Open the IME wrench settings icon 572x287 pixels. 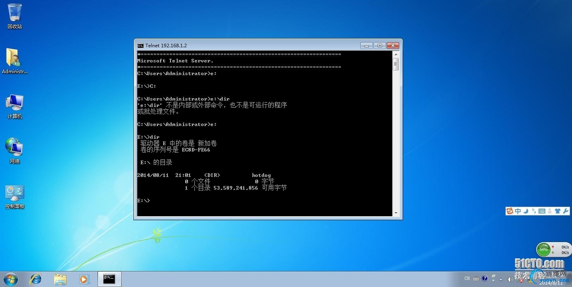coord(566,211)
